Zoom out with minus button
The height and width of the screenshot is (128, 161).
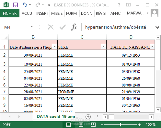pos(102,125)
